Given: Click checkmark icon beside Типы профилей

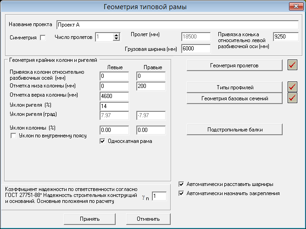Looking at the screenshot, I should coord(292,87).
